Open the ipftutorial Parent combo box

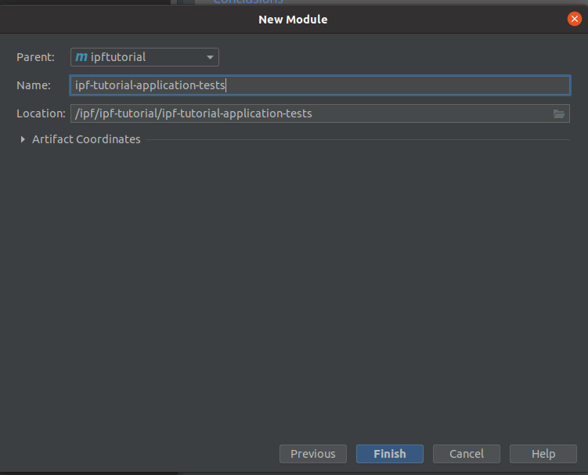tap(145, 57)
